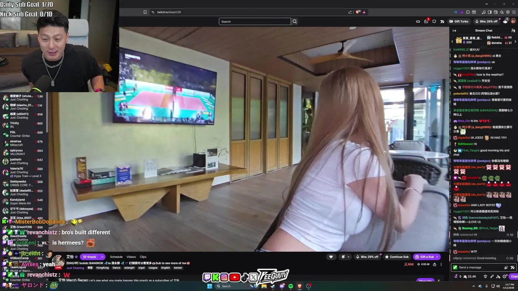Open the Just Chatting category link under title
This screenshot has height=291, width=518.
pos(75,268)
